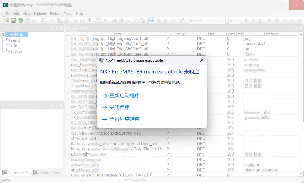
Task: Sort by the Value column header
Action: coord(181,34)
